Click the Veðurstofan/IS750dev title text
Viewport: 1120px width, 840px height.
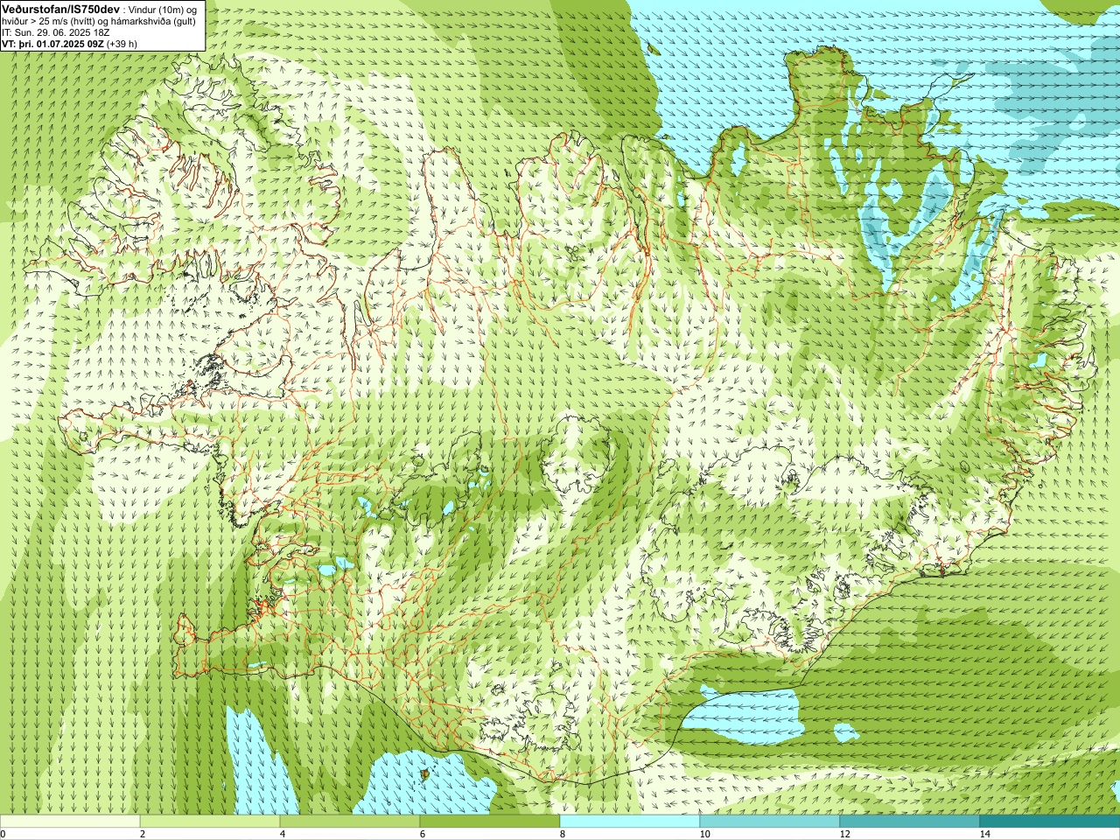(x=60, y=8)
